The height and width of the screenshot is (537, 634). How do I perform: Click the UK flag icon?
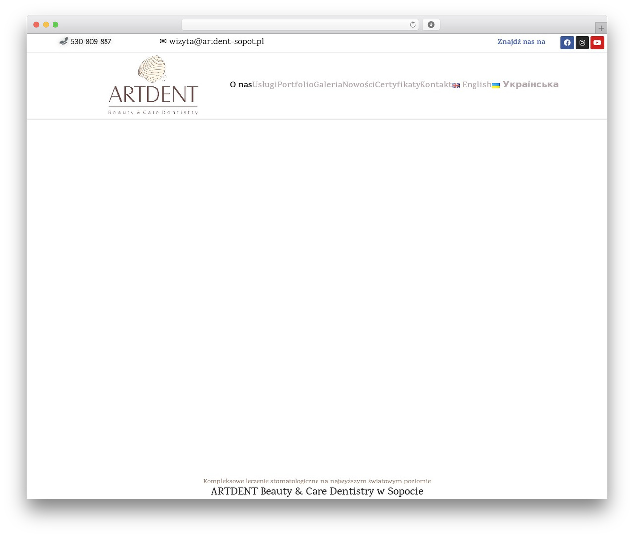tap(456, 85)
